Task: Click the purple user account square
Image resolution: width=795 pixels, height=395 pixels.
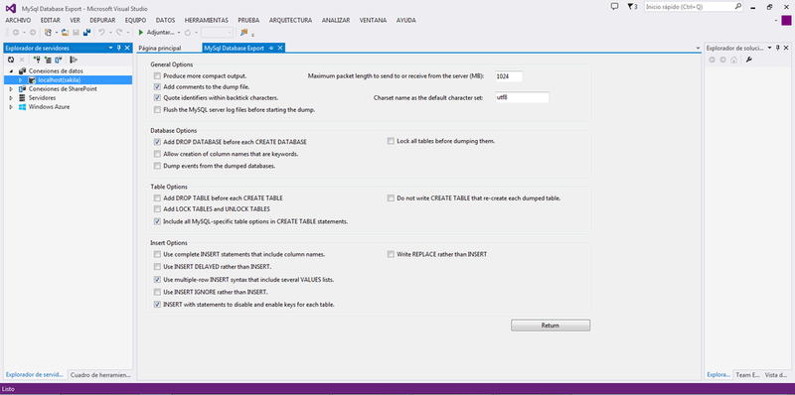Action: coord(786,20)
